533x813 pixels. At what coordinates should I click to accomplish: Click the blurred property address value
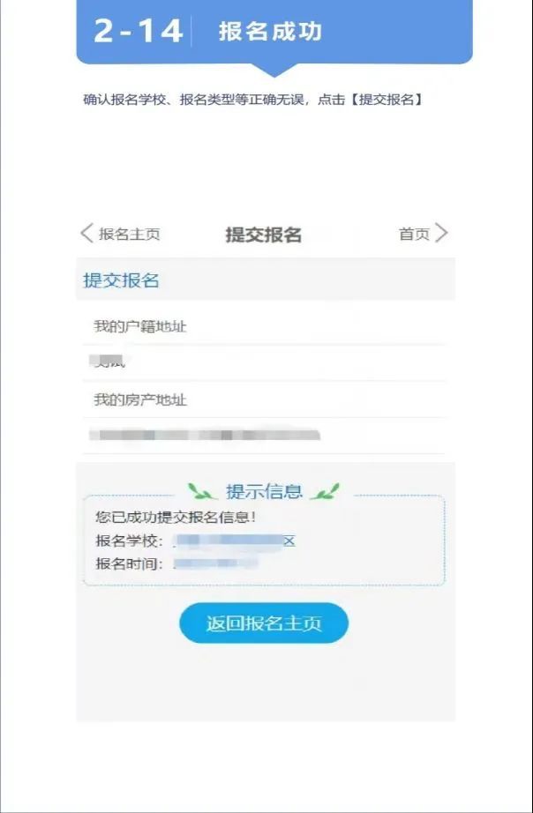coord(205,435)
